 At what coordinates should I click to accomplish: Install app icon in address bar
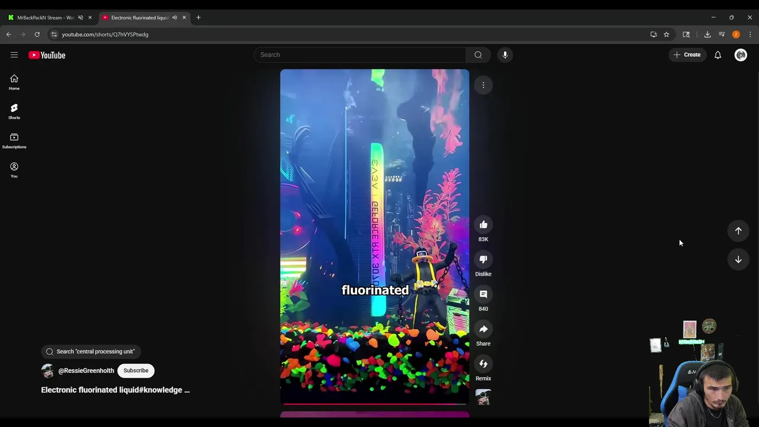[x=653, y=34]
